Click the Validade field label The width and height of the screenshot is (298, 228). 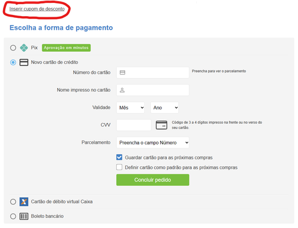tap(101, 108)
